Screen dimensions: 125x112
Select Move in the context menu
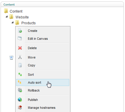coord(43,57)
